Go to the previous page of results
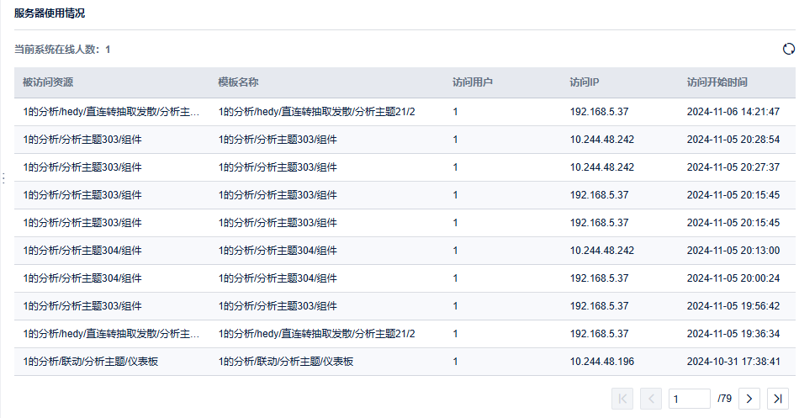Image resolution: width=799 pixels, height=418 pixels. 651,398
